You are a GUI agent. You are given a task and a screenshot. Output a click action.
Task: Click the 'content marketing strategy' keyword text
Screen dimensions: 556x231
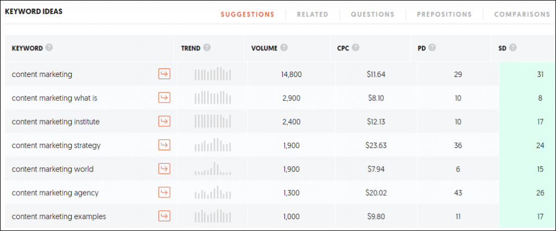(56, 145)
